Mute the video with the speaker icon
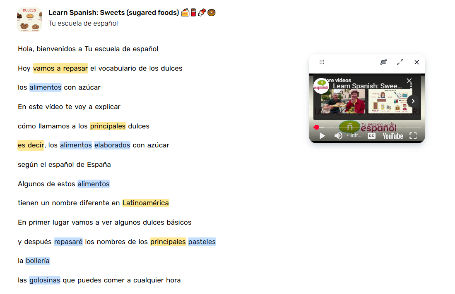This screenshot has width=455, height=294. [338, 136]
